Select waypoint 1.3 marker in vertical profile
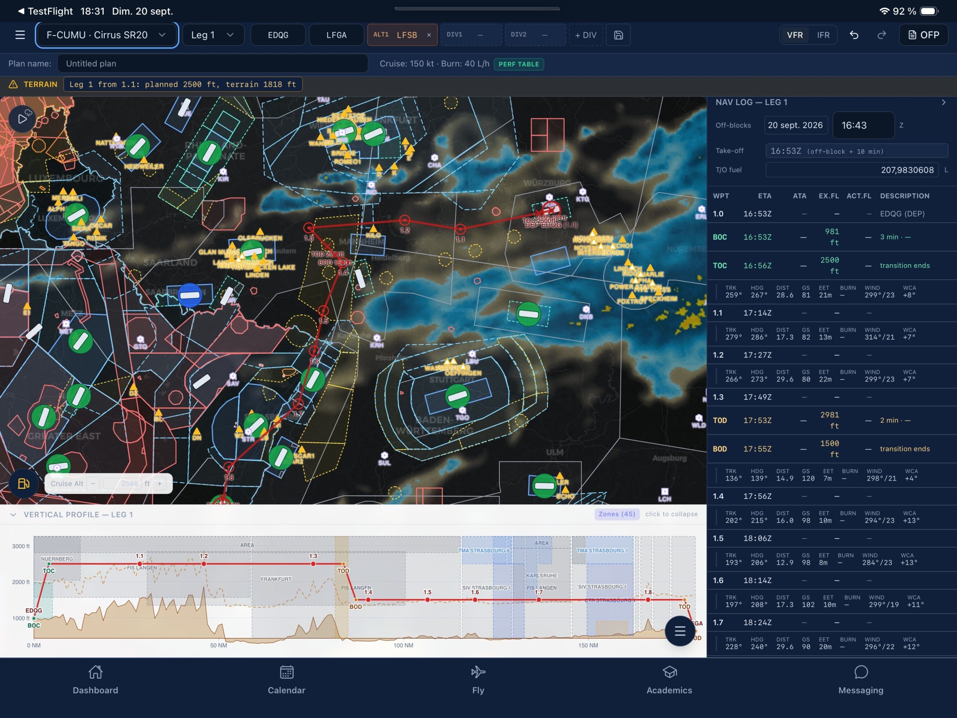The width and height of the screenshot is (957, 718). click(313, 564)
